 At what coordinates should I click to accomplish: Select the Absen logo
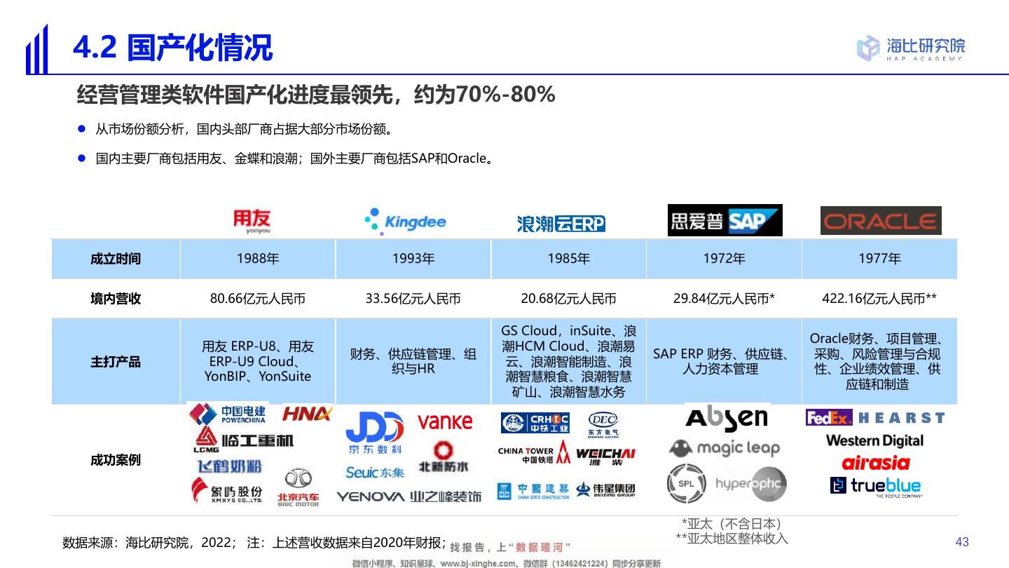727,419
